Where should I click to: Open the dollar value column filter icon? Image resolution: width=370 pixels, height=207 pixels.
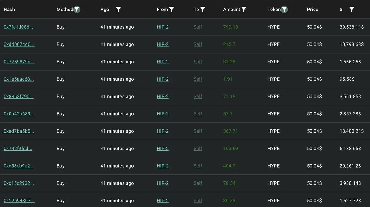(x=351, y=10)
